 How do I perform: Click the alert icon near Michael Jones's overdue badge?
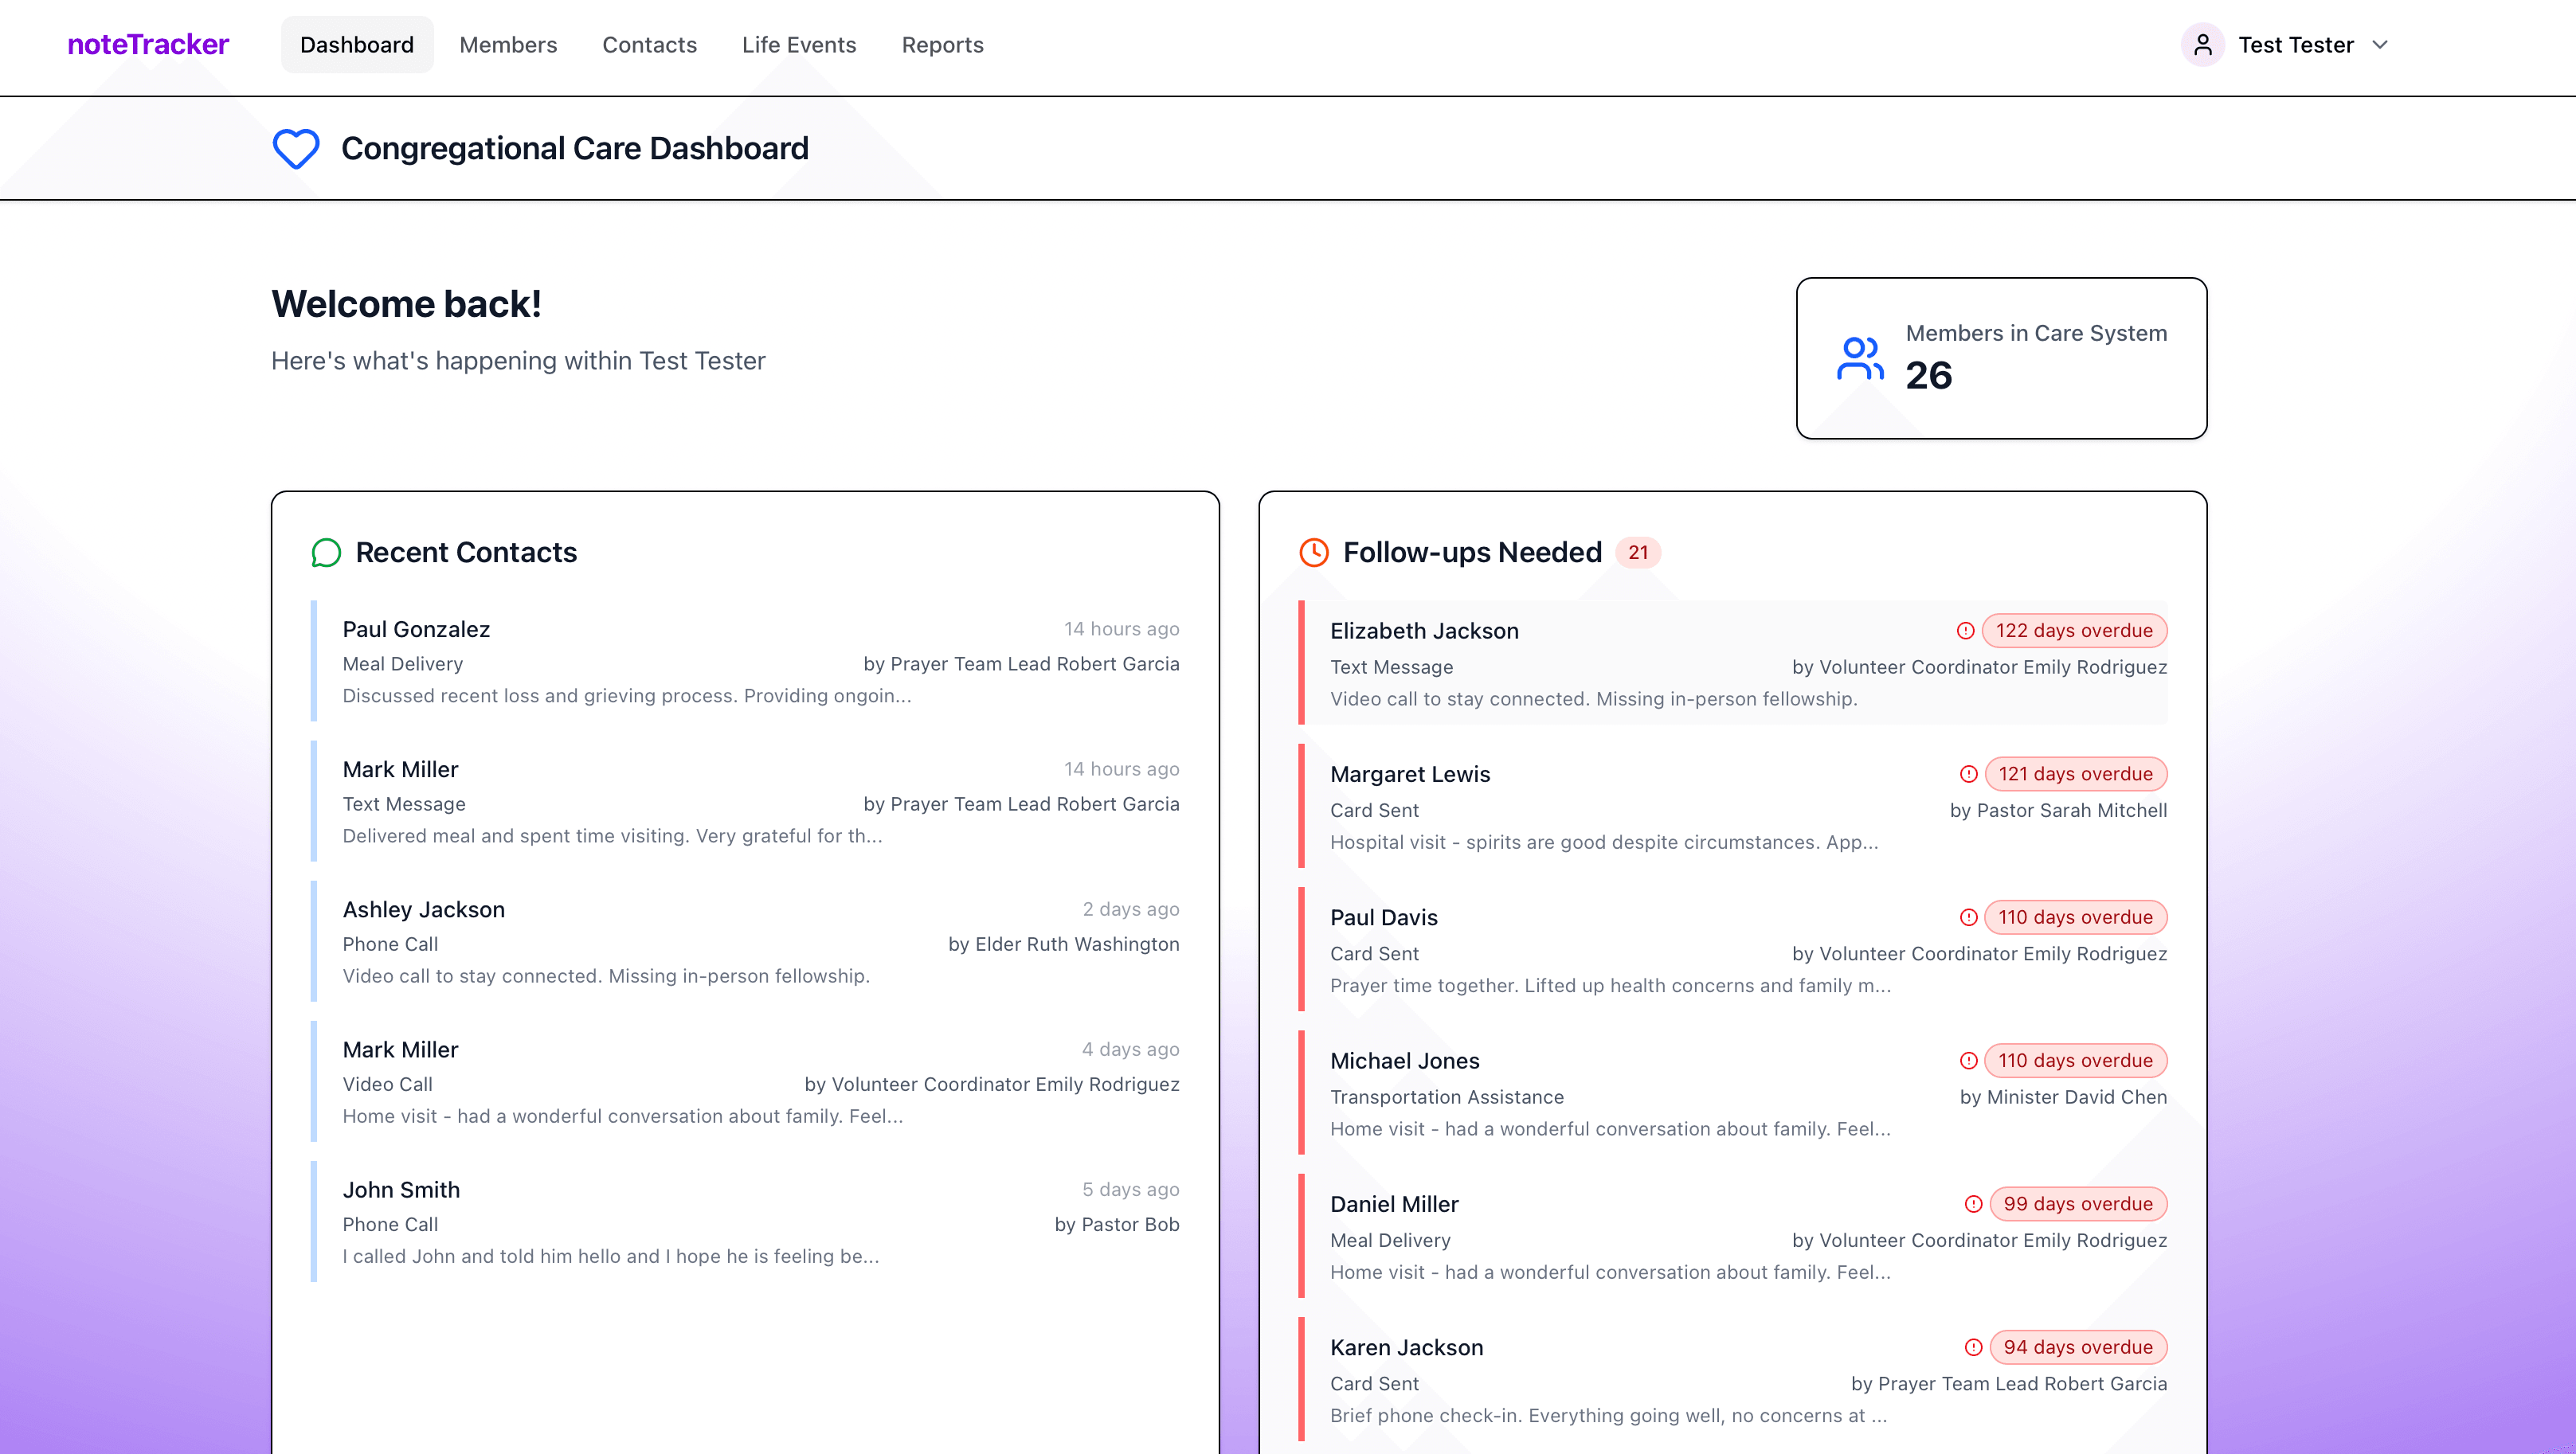click(x=1967, y=1060)
